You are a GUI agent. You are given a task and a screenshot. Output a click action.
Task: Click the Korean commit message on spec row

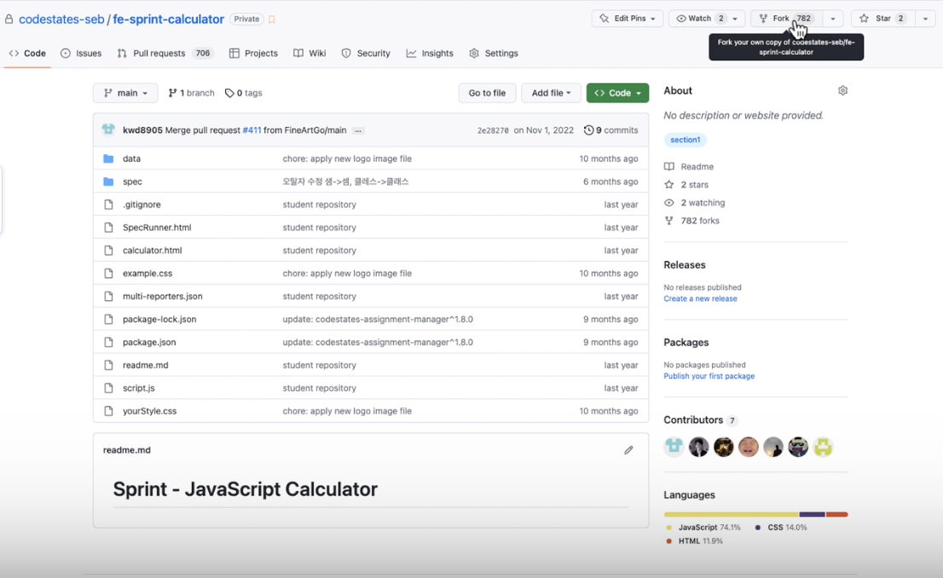pos(345,182)
